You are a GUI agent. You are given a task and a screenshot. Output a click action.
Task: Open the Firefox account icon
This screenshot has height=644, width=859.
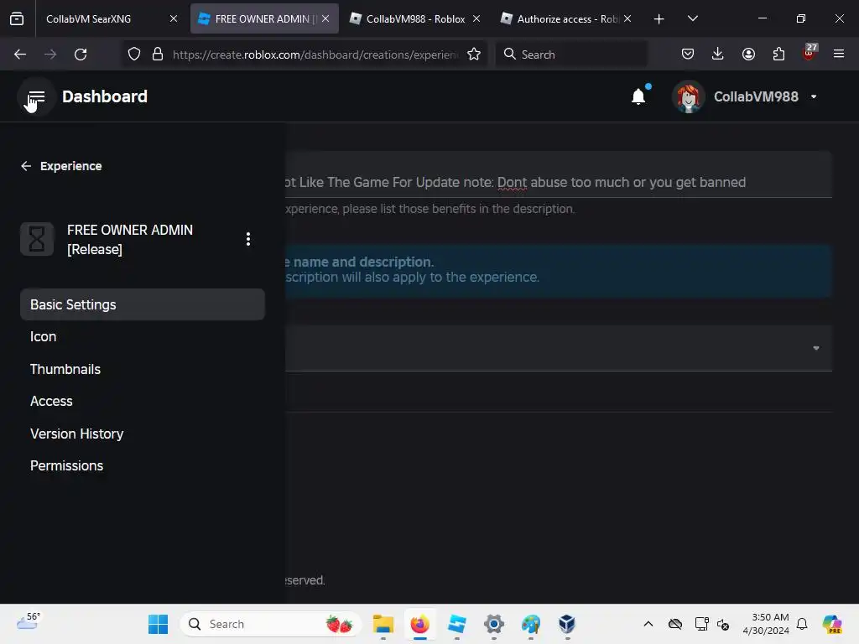pos(748,55)
